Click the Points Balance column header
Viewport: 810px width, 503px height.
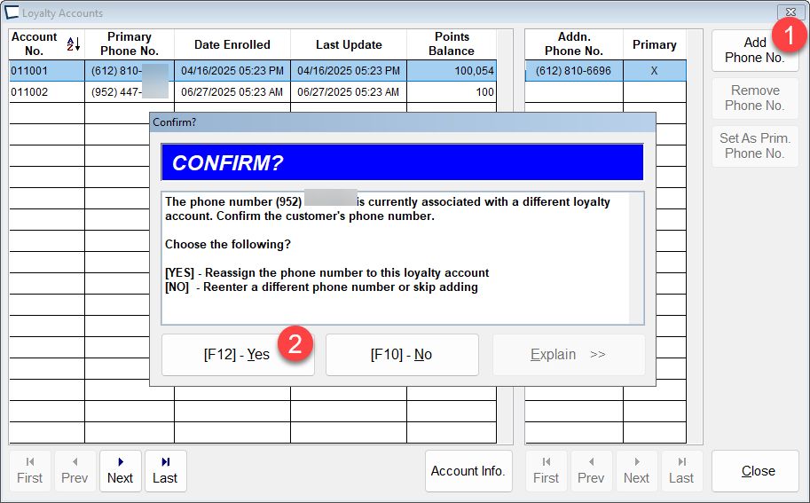click(x=451, y=44)
